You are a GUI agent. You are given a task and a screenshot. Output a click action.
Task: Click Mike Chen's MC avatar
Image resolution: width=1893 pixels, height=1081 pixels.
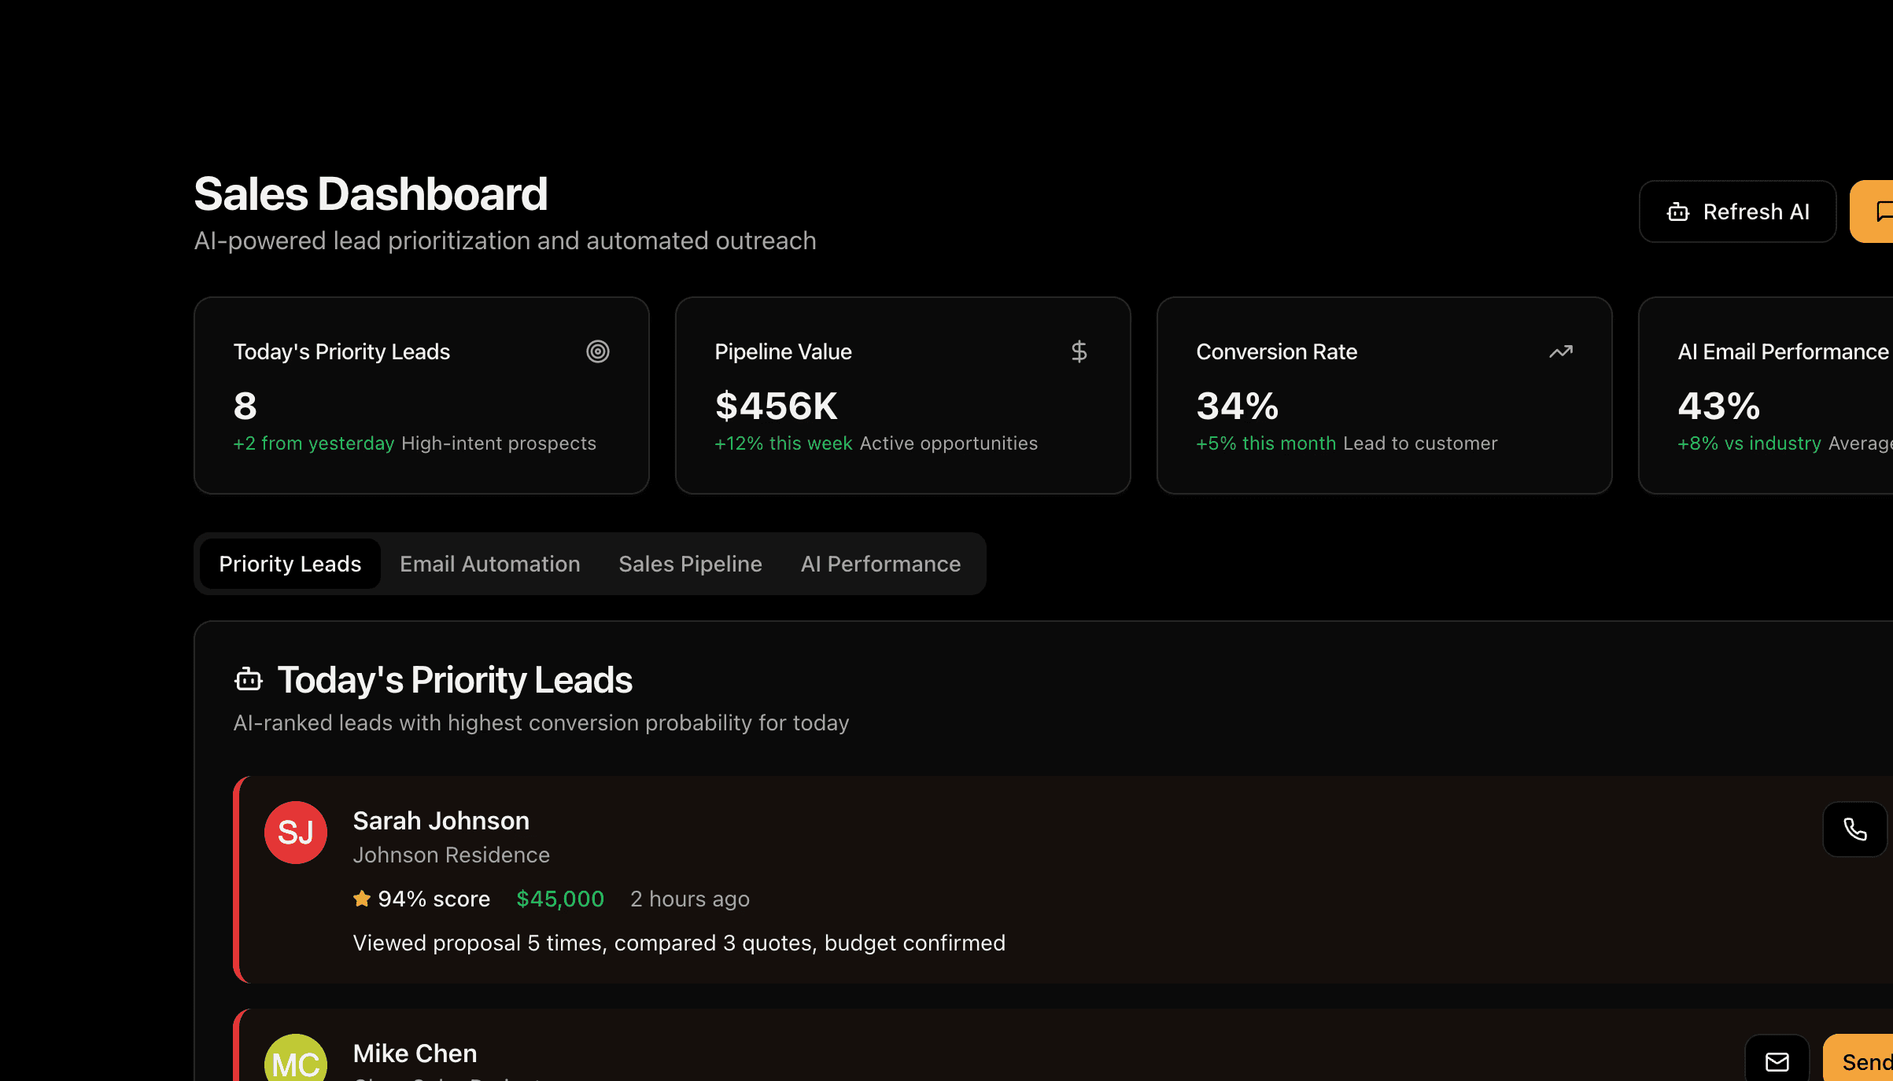click(296, 1060)
